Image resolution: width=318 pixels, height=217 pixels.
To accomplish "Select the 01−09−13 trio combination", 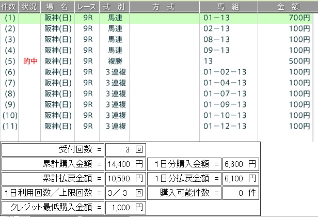I will point(225,104).
